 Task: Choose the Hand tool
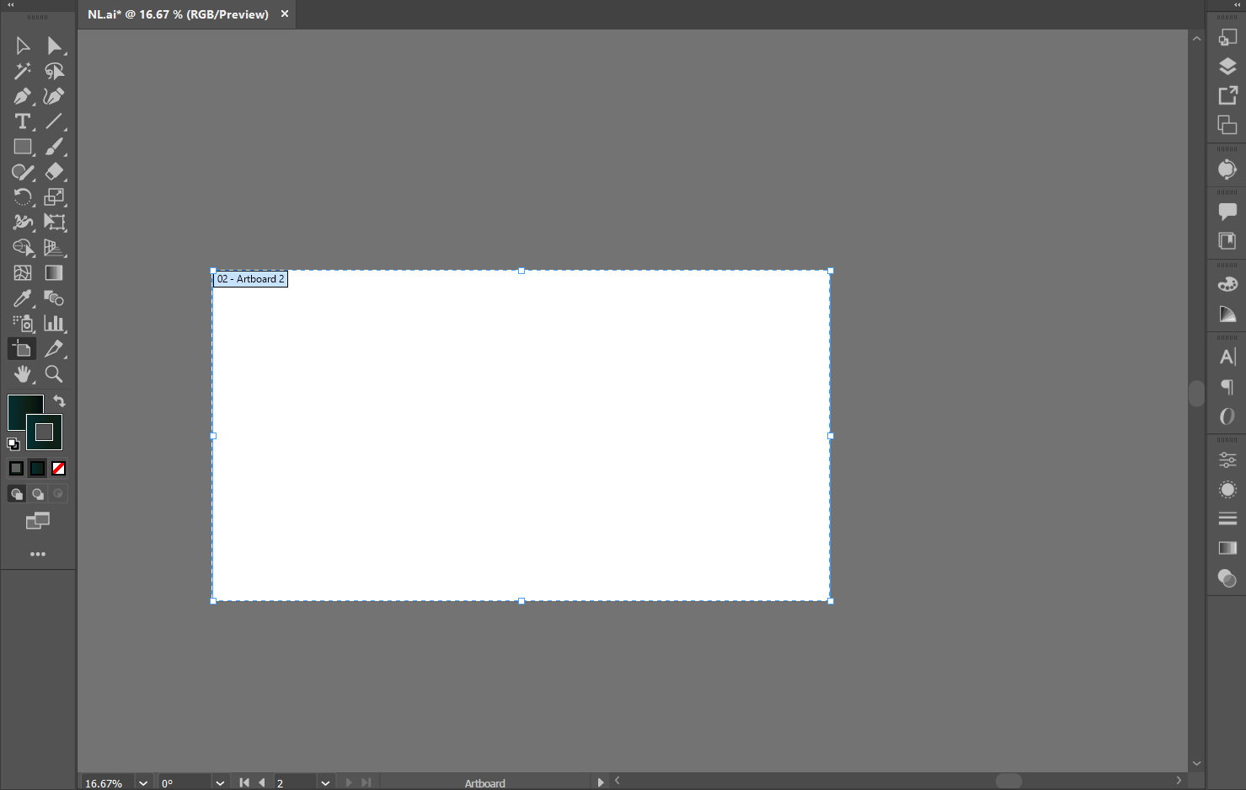(x=23, y=374)
